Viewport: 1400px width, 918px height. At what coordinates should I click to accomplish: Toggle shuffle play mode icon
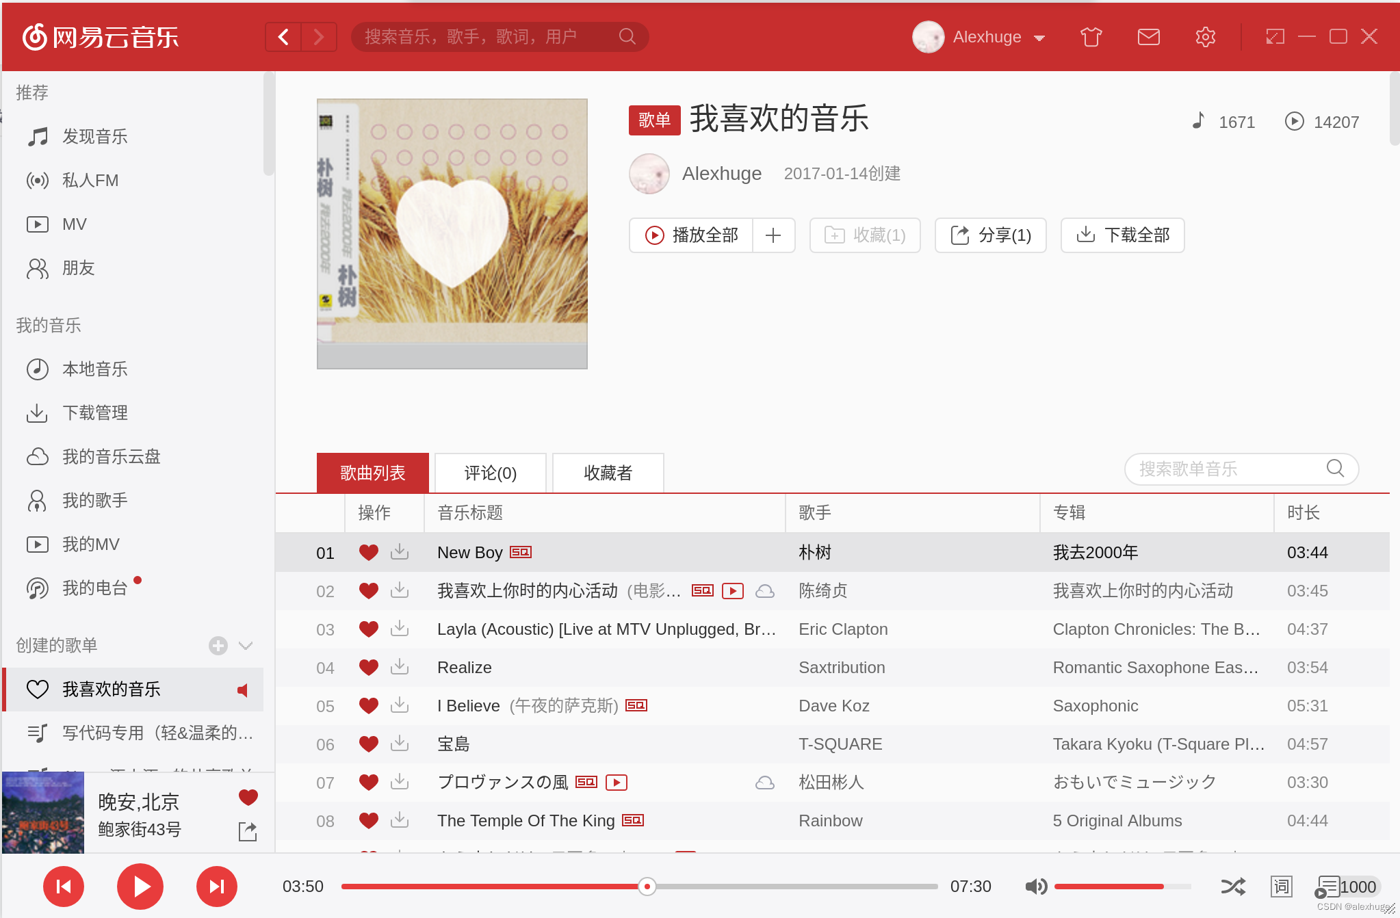pos(1233,887)
